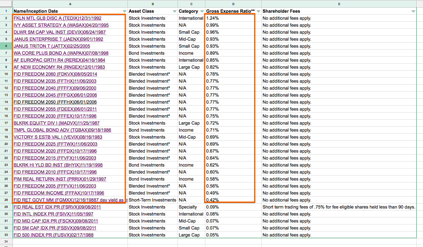Open WA CORE PLUS BOND A (WAPAX) link
The height and width of the screenshot is (247, 423).
click(61, 53)
